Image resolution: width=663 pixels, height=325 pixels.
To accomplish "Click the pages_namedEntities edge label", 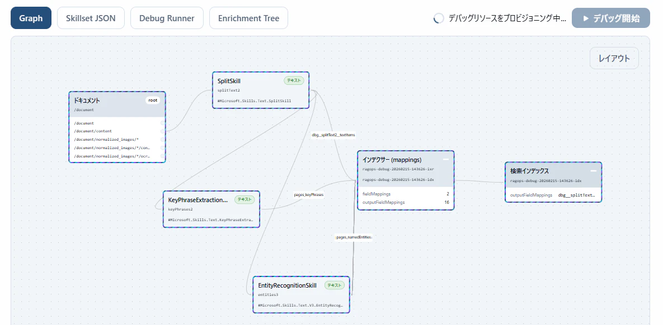I will tap(354, 237).
